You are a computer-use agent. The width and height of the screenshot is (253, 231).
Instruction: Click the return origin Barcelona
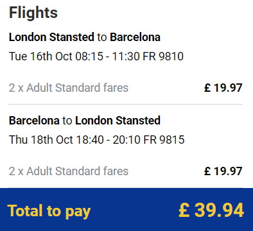click(x=34, y=121)
